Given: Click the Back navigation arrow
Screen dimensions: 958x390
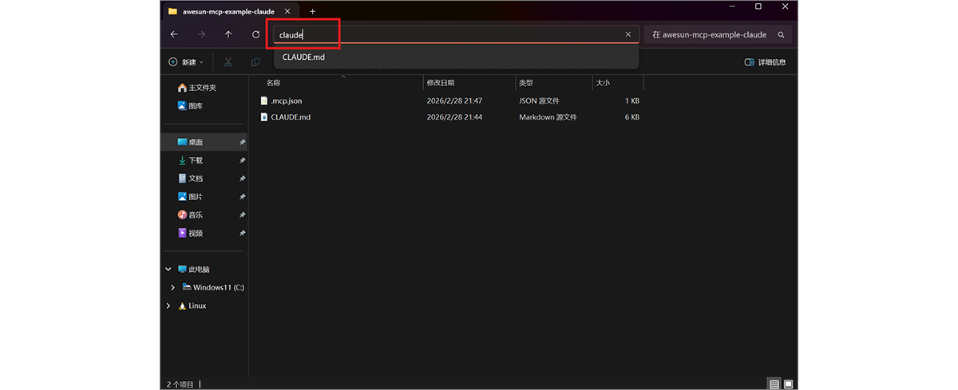Looking at the screenshot, I should click(174, 34).
